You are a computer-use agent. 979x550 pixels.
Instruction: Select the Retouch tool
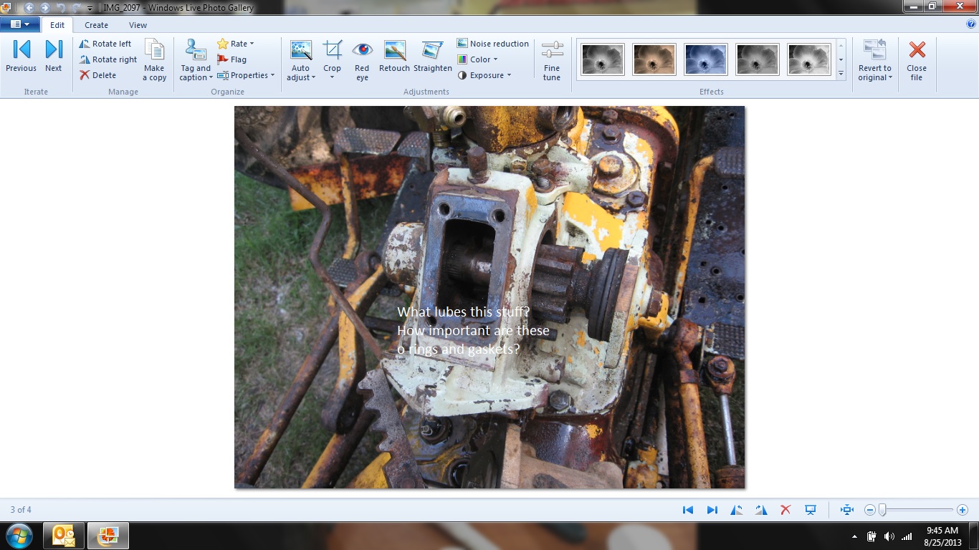394,57
